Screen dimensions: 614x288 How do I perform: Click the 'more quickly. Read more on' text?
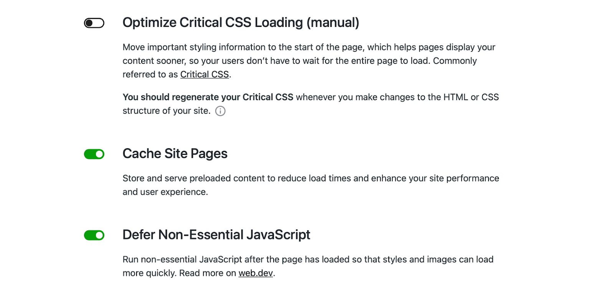(x=179, y=273)
